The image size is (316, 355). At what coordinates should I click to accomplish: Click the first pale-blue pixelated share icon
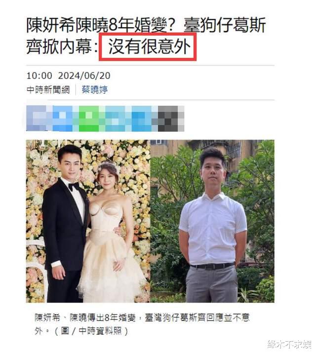click(39, 118)
